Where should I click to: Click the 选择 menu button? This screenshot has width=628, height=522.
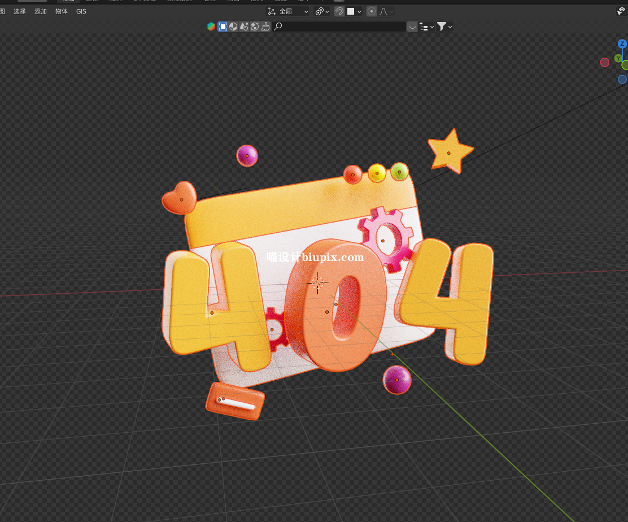pos(20,11)
